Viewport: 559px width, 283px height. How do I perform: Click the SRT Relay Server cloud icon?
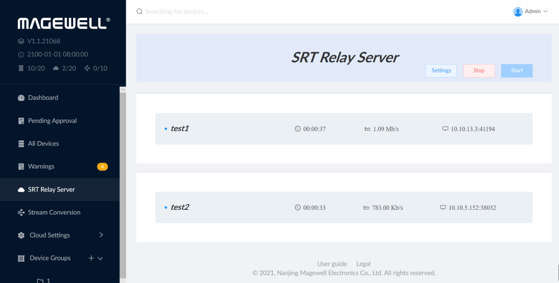click(x=21, y=190)
